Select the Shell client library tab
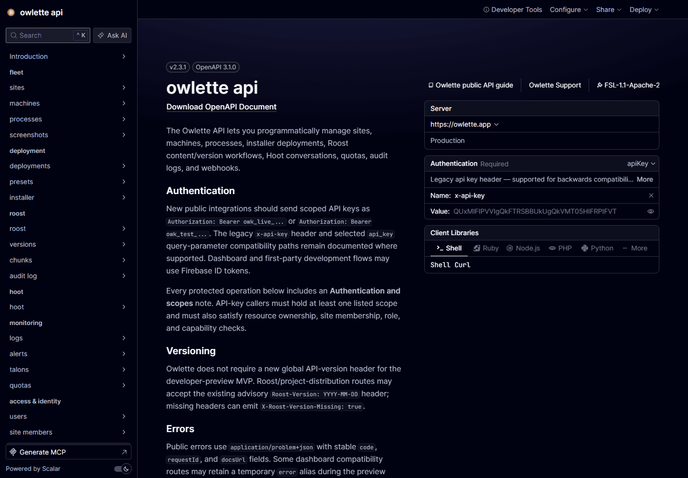Viewport: 688px width, 478px height. [449, 248]
